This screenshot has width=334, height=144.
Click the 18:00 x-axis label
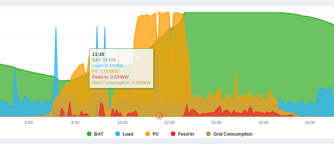pos(310,122)
